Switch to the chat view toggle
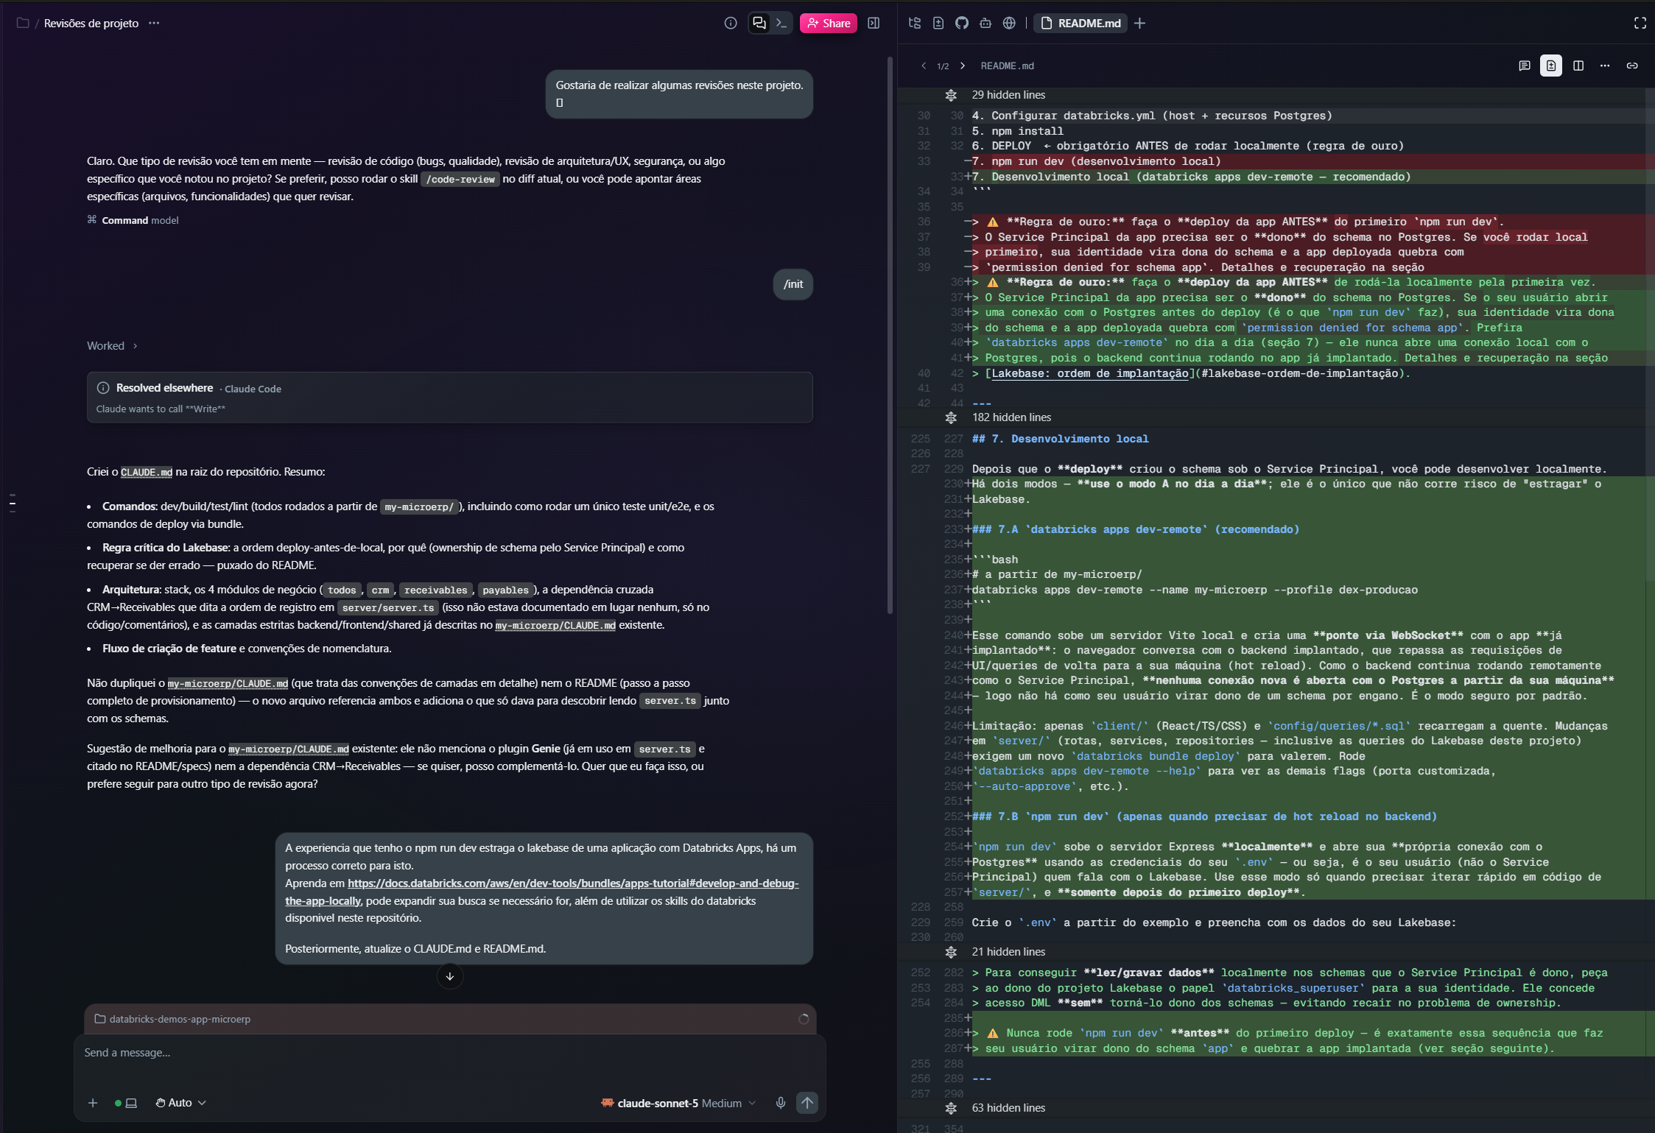This screenshot has height=1133, width=1655. pyautogui.click(x=759, y=23)
